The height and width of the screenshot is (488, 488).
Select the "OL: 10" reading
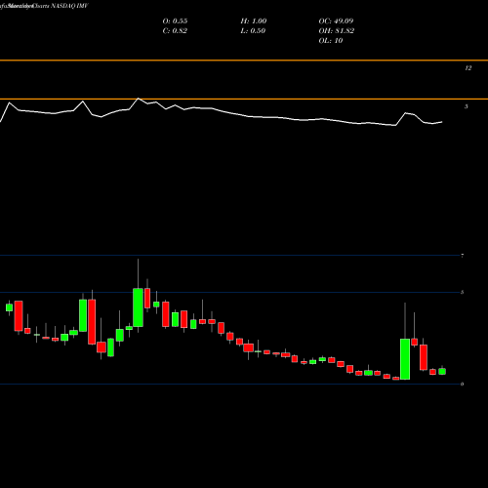pyautogui.click(x=331, y=40)
